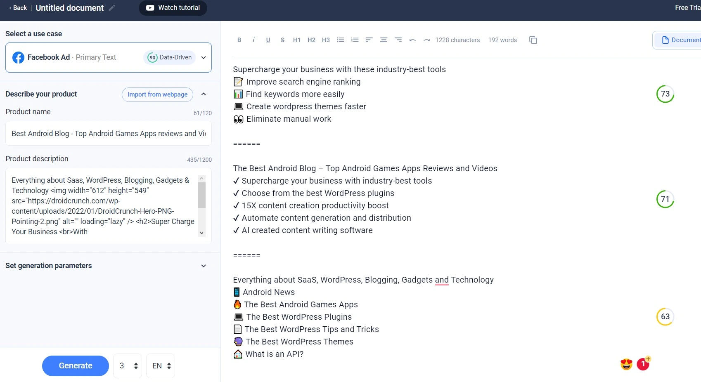701x382 pixels.
Task: Insert a numbered list
Action: pyautogui.click(x=355, y=40)
